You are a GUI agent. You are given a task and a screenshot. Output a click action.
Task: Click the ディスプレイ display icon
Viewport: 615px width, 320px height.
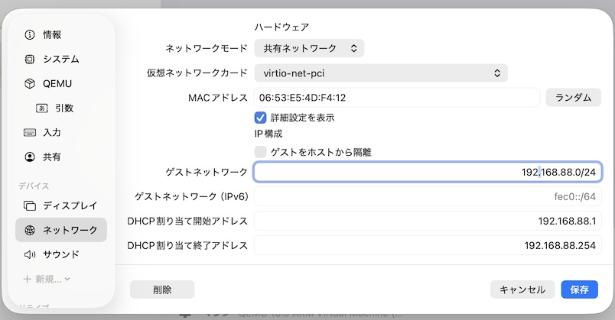[x=30, y=205]
